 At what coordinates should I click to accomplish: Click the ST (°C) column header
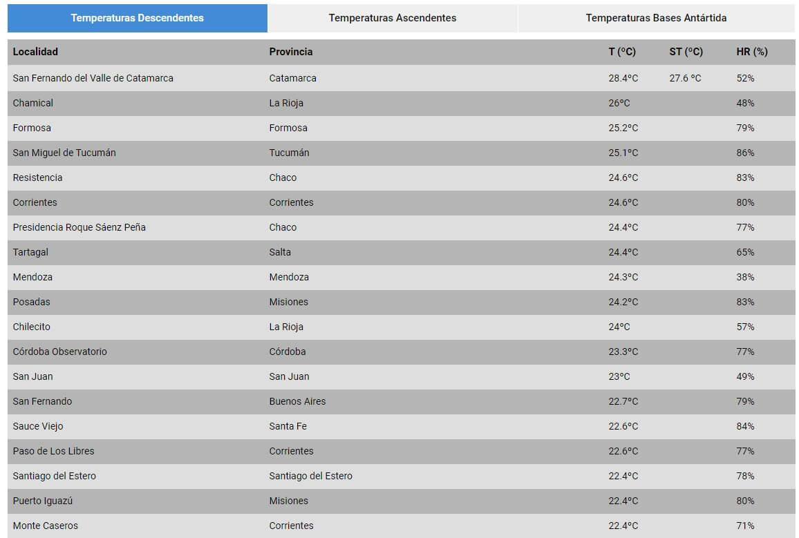pyautogui.click(x=686, y=52)
